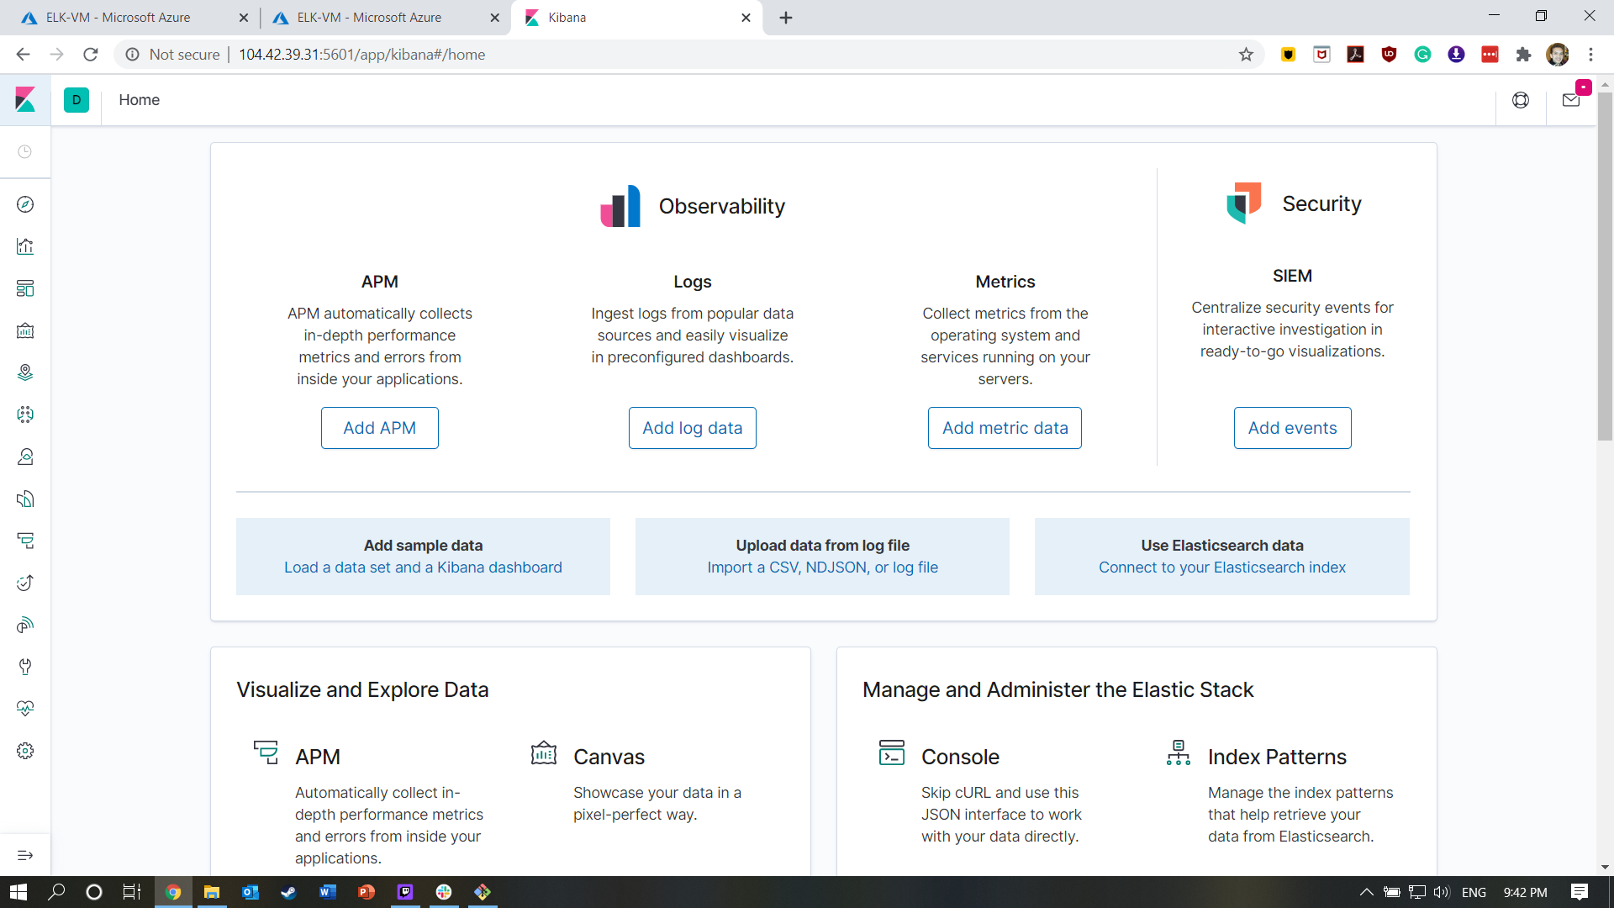Image resolution: width=1614 pixels, height=908 pixels.
Task: Open the Visualize app icon
Action: (x=25, y=246)
